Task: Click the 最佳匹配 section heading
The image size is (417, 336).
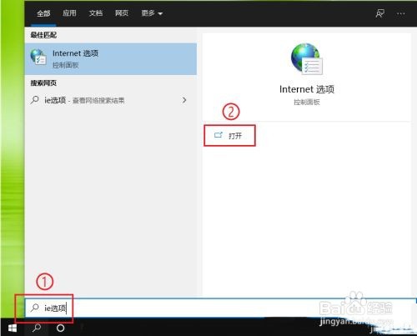Action: click(x=43, y=35)
